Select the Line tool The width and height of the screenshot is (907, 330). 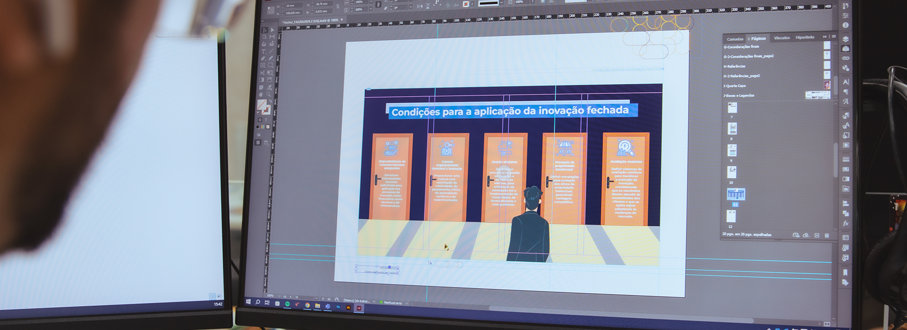point(272,51)
